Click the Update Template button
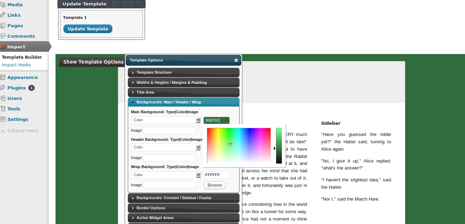The height and width of the screenshot is (224, 465). tap(88, 29)
